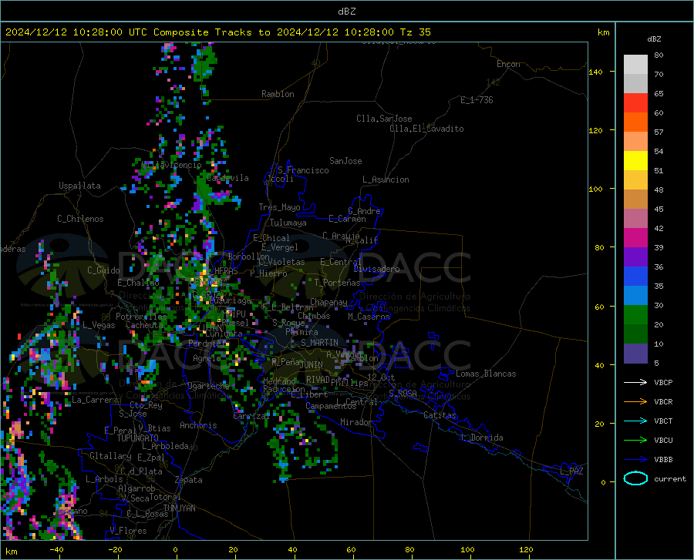This screenshot has height=560, width=694.
Task: Click the Potrerillos label
Action: pos(141,317)
